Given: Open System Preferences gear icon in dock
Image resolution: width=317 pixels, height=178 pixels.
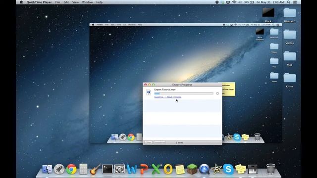Looking at the screenshot, I should (119, 169).
